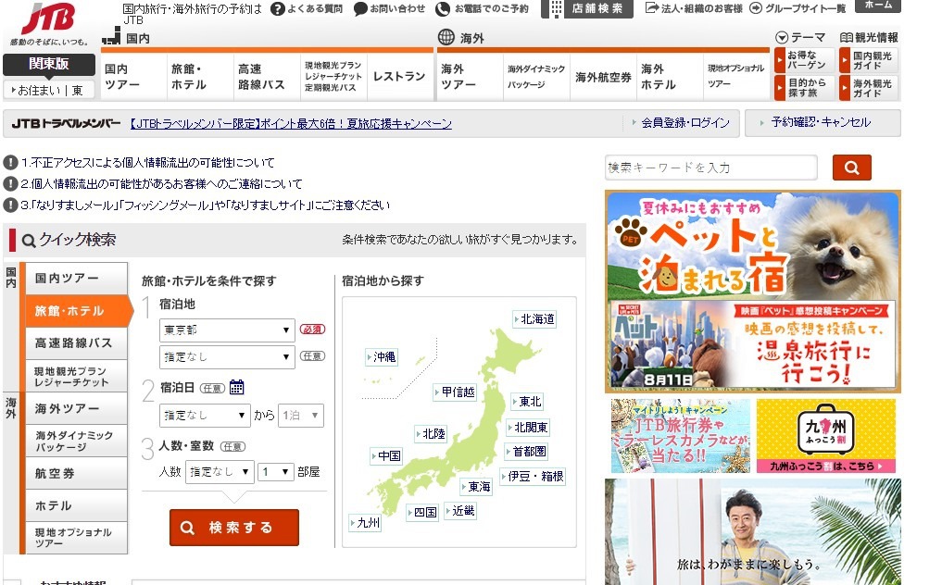Click the phone reservation icon
The image size is (942, 585).
pos(443,9)
